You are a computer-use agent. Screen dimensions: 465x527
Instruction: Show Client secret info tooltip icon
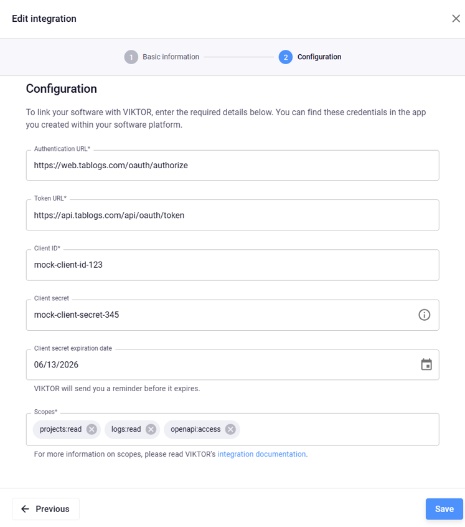click(x=424, y=315)
